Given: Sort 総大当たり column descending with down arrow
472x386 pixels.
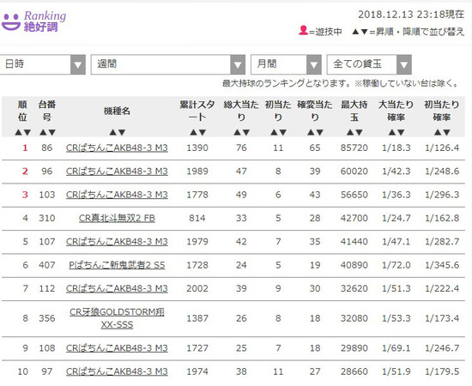Looking at the screenshot, I should coord(246,132).
